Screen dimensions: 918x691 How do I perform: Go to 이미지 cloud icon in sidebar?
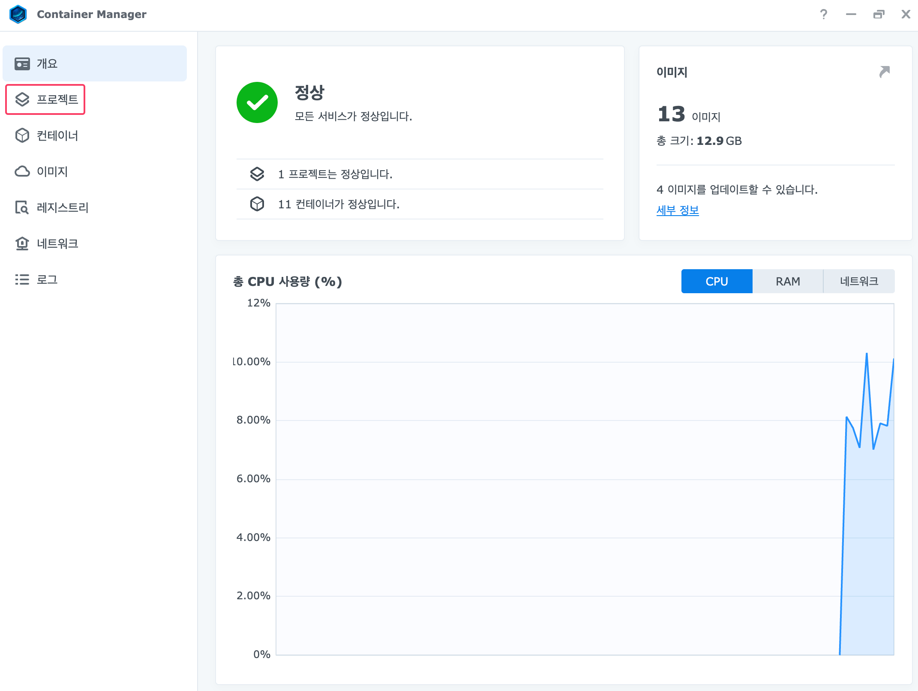point(22,171)
